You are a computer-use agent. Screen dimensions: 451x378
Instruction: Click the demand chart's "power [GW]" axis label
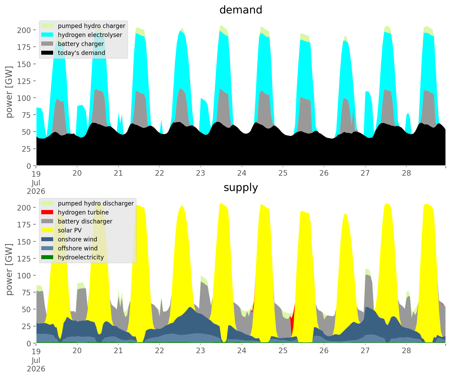point(9,92)
